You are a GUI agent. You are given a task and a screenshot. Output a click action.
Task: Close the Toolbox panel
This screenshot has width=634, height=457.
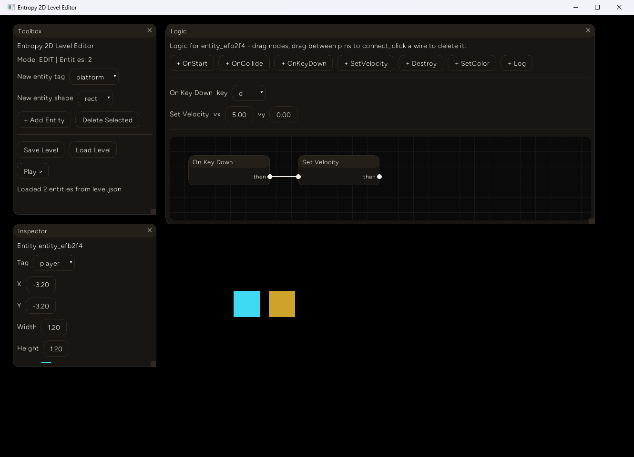[x=150, y=30]
